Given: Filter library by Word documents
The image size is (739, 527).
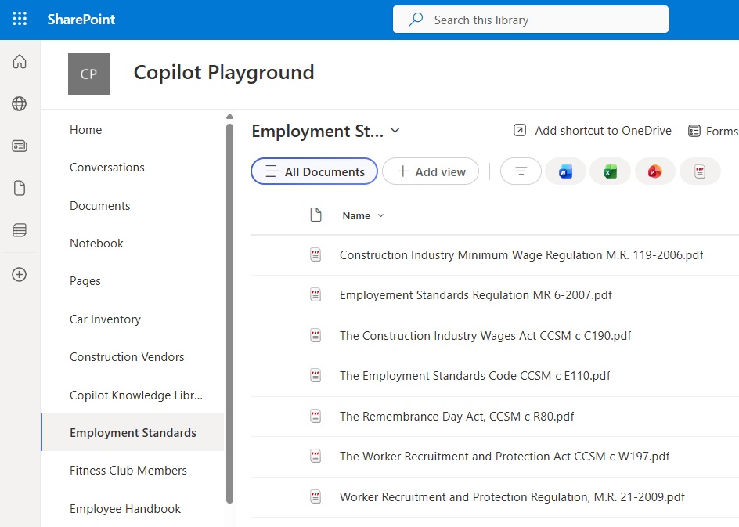Looking at the screenshot, I should click(x=565, y=171).
